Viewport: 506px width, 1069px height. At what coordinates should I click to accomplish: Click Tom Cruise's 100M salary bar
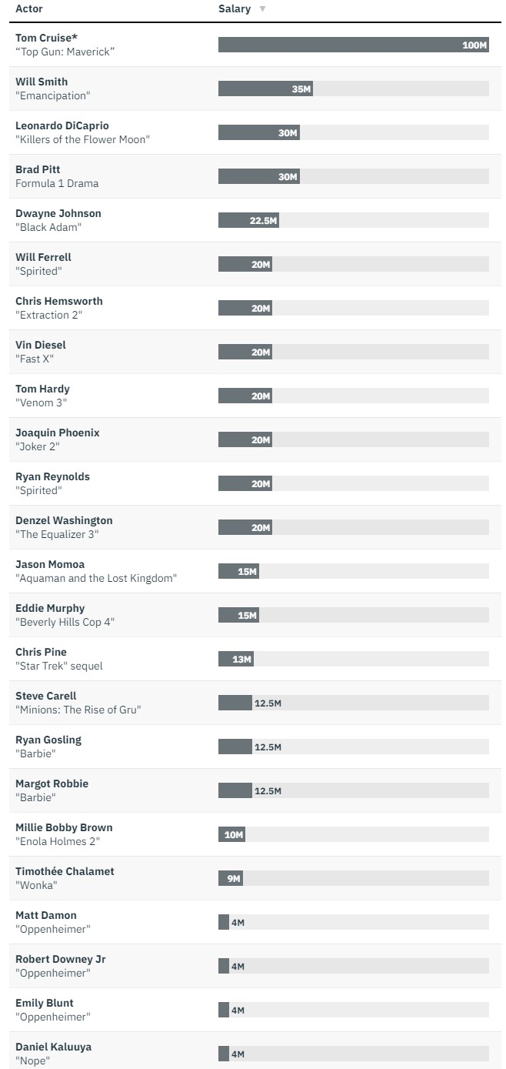pos(353,45)
